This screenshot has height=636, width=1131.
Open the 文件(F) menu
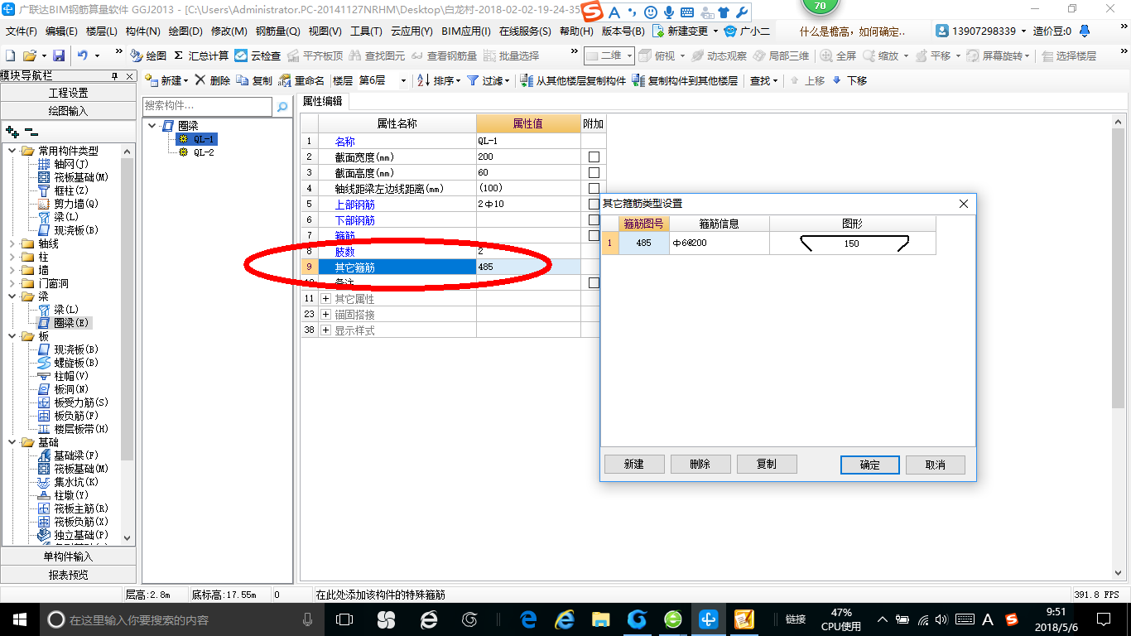click(22, 31)
